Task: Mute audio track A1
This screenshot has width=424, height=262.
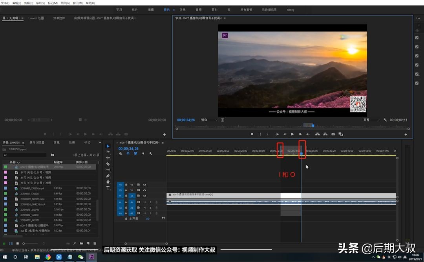Action: click(144, 202)
